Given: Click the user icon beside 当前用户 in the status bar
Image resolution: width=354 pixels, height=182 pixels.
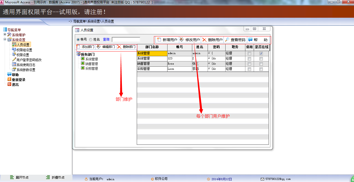Looking at the screenshot, I should coord(86,179).
